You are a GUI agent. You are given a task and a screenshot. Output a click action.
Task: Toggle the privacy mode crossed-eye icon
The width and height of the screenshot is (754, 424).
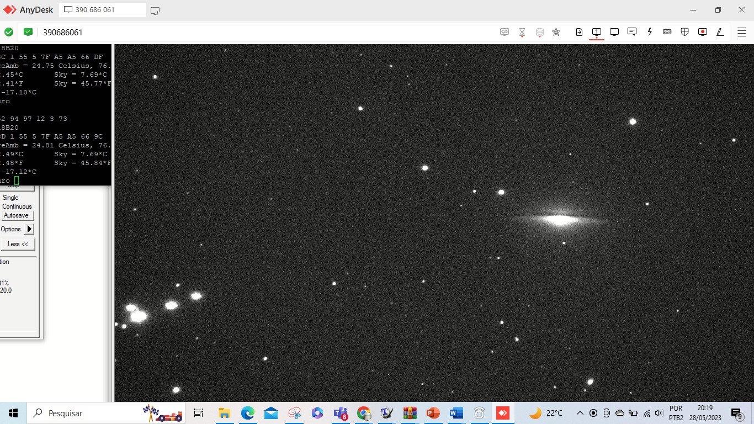[x=505, y=32]
